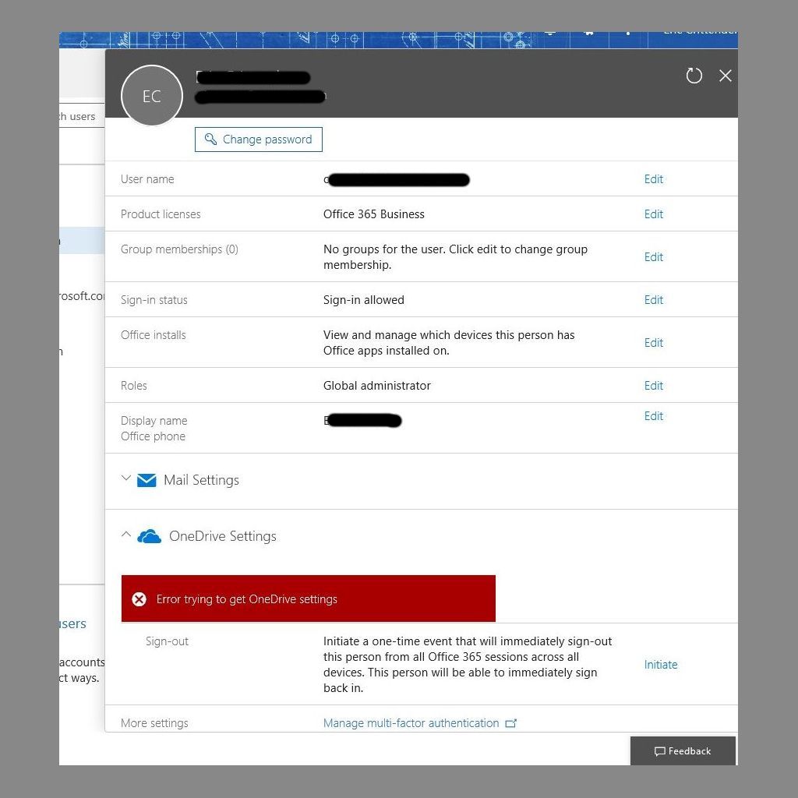Viewport: 798px width, 798px height.
Task: Open Manage multi-factor authentication
Action: click(411, 723)
